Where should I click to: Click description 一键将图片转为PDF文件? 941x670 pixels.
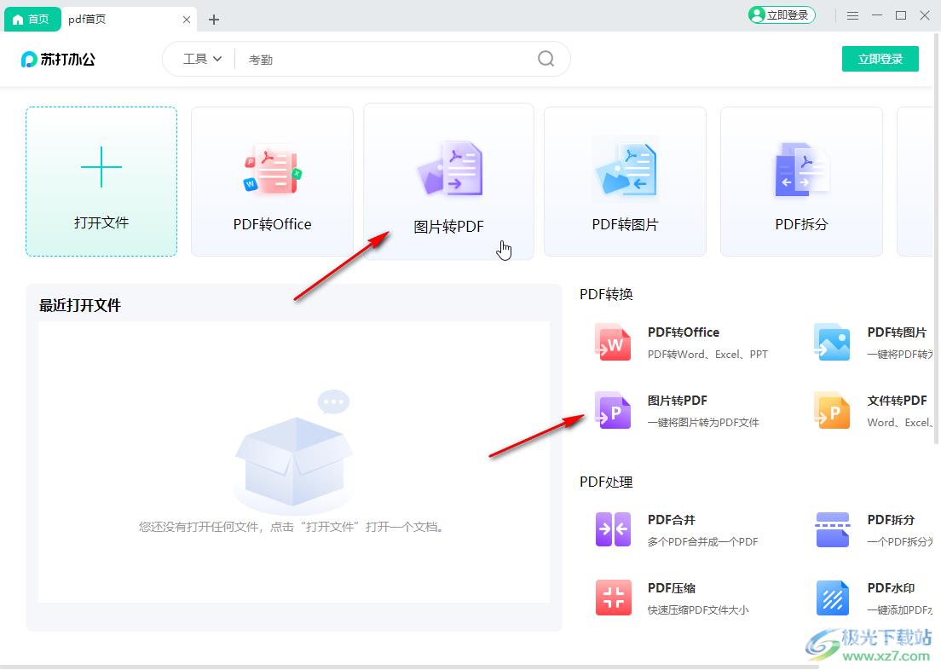coord(702,423)
